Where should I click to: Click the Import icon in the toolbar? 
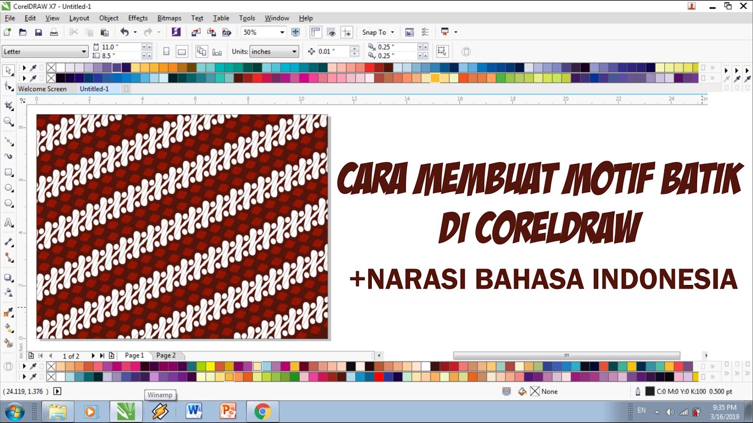click(x=196, y=32)
